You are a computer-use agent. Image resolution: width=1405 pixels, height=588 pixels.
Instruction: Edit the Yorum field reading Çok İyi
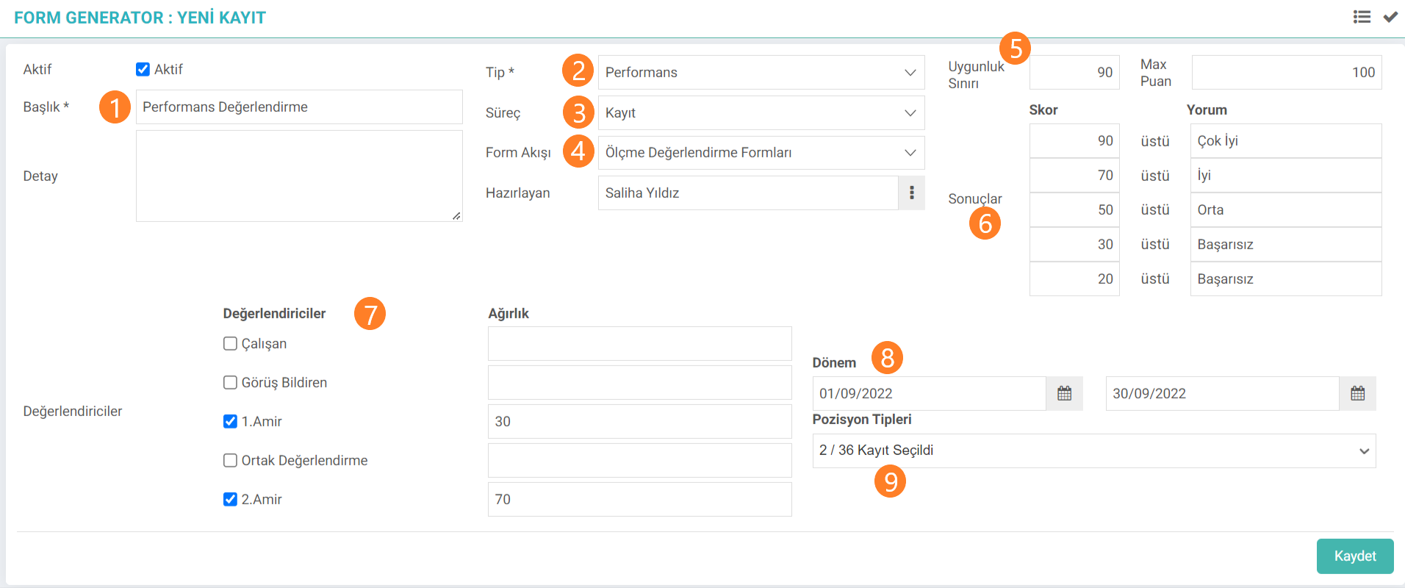1286,140
